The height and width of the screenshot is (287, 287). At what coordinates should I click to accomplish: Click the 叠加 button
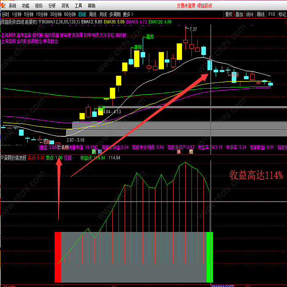(x=239, y=14)
